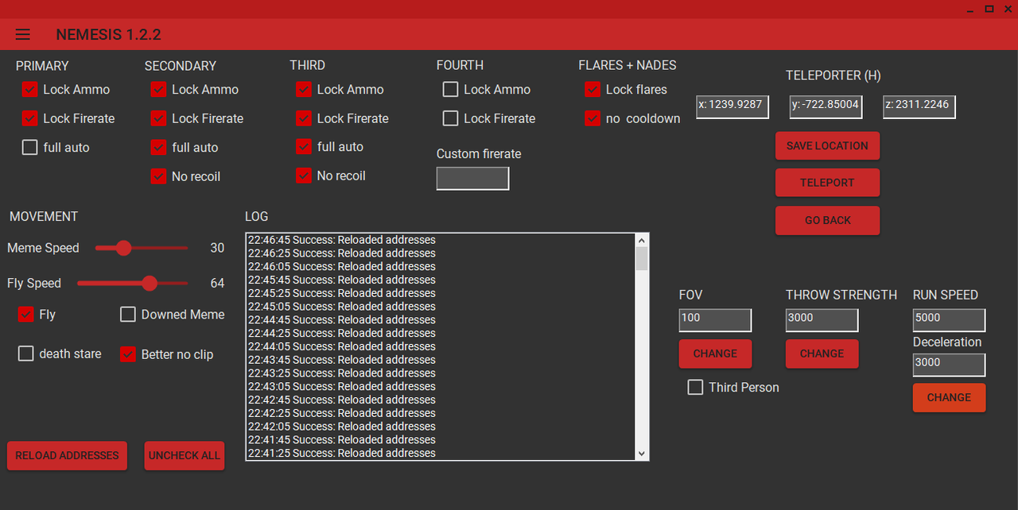
Task: Uncheck Primary Lock Ammo
Action: (x=30, y=90)
